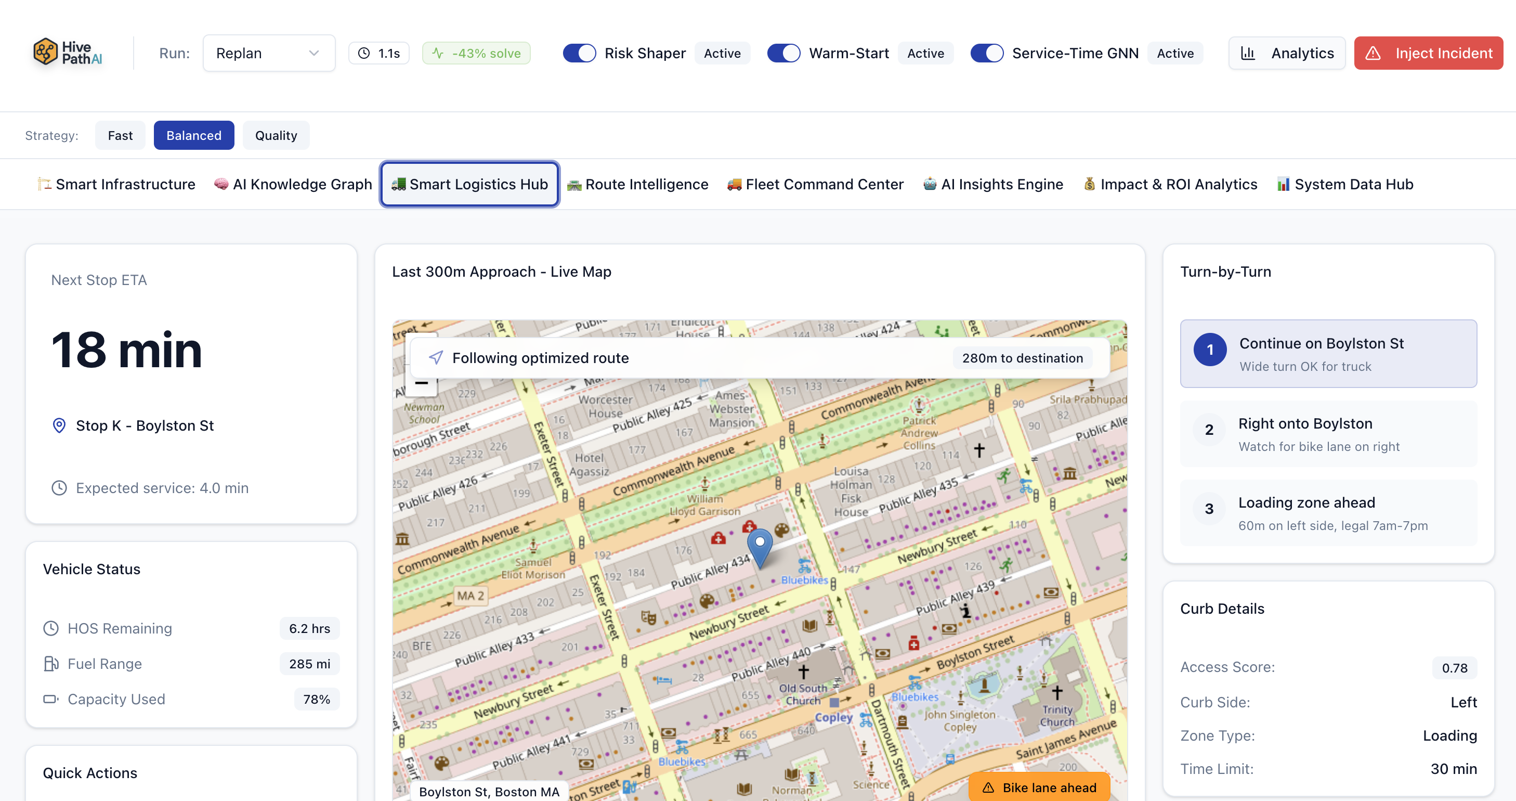Switch to Route Intelligence tab

coord(637,184)
